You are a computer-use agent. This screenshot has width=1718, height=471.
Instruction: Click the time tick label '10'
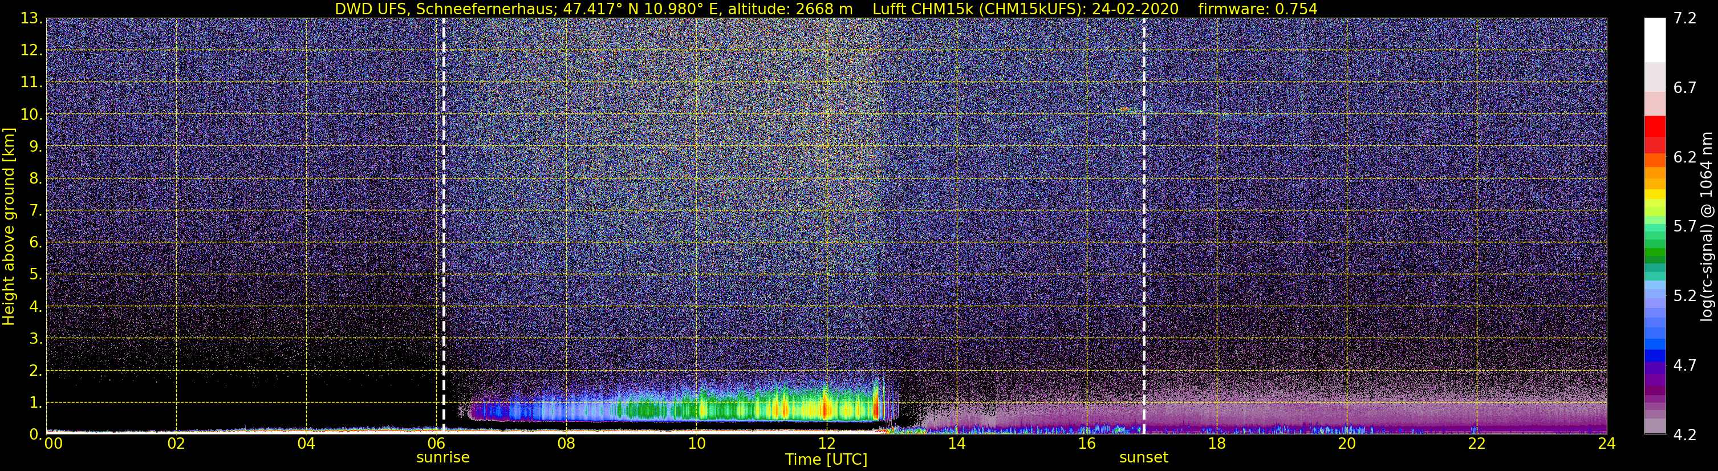(x=696, y=444)
